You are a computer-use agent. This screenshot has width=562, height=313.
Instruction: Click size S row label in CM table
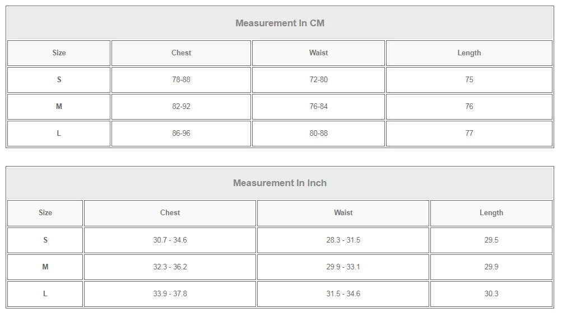[59, 80]
